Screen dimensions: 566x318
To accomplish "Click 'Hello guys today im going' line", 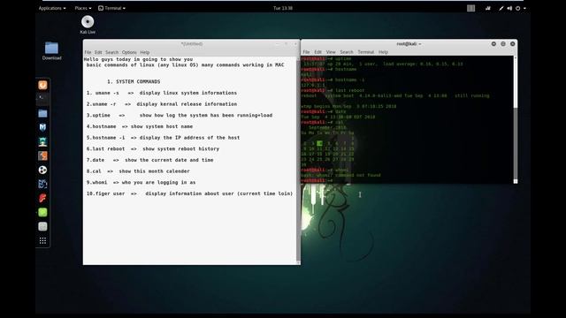I will point(139,59).
